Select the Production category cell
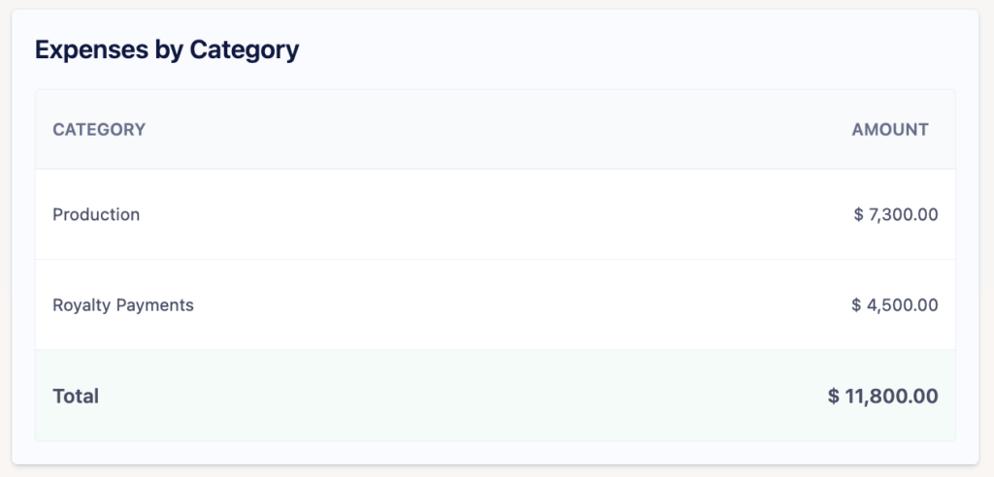 pyautogui.click(x=96, y=214)
